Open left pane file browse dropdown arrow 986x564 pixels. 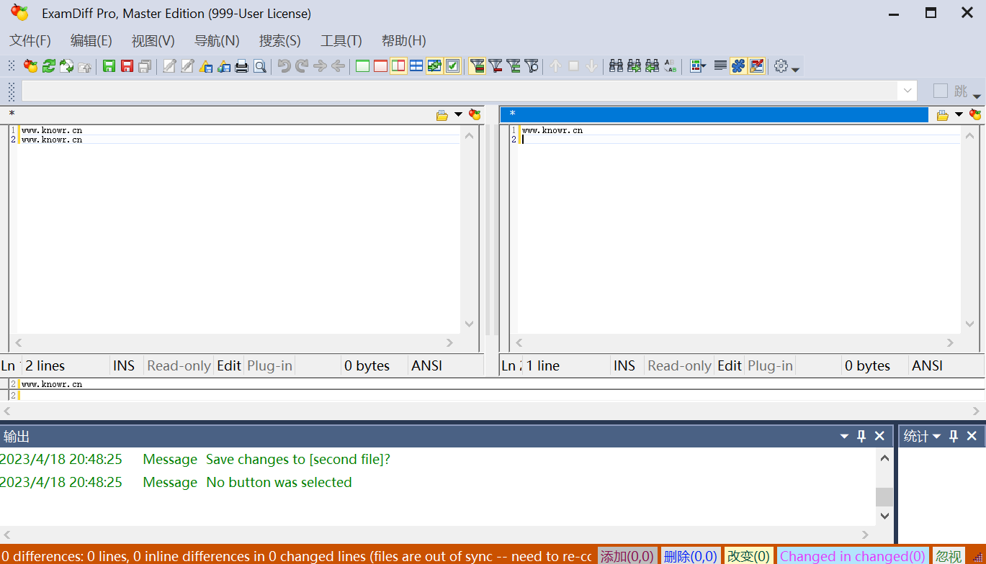(x=458, y=115)
